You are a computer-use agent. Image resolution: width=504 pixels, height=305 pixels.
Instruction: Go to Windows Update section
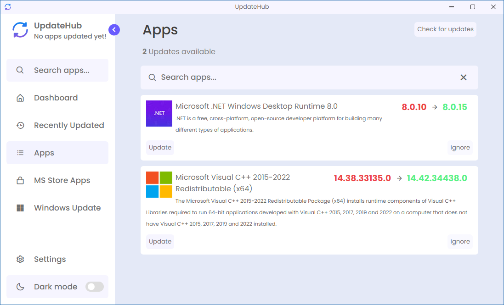(x=57, y=208)
